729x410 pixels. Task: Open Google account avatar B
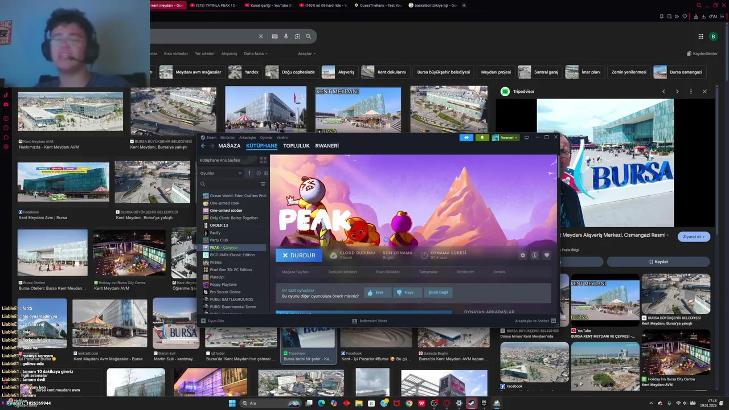pos(713,36)
